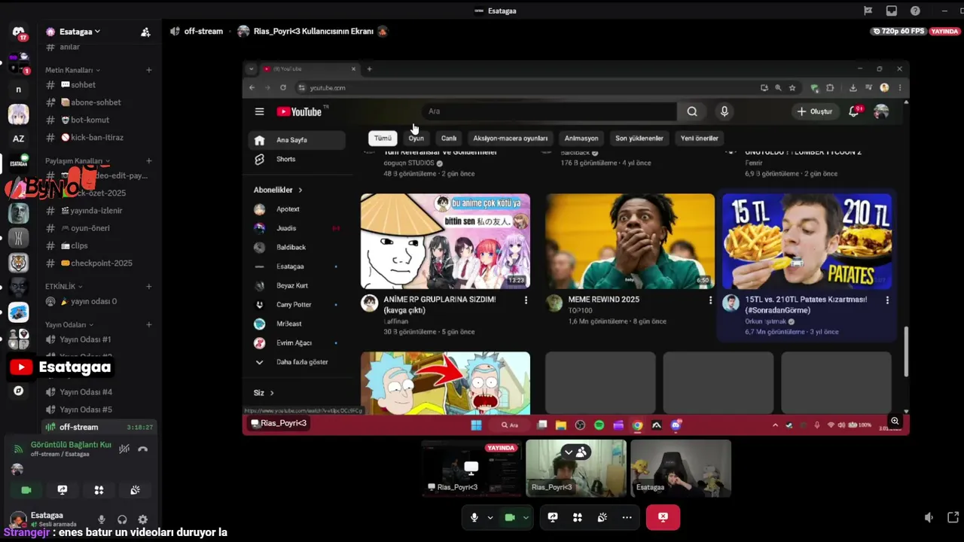
Task: Select off-stream voice channel
Action: point(99,427)
